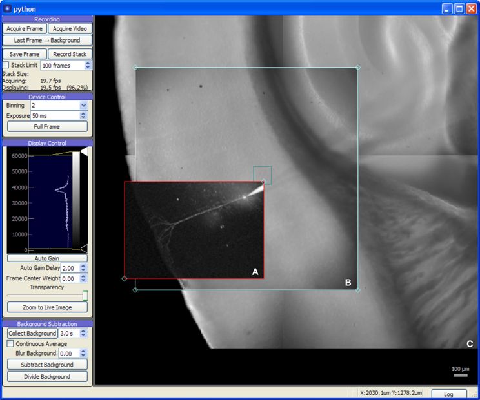The width and height of the screenshot is (480, 400).
Task: Select top-right handle of red frame A
Action: (x=264, y=182)
